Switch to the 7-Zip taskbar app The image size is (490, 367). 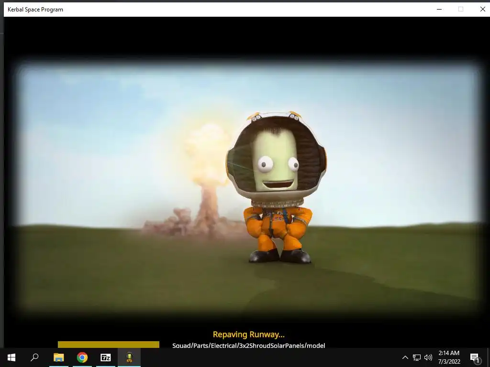(x=106, y=357)
